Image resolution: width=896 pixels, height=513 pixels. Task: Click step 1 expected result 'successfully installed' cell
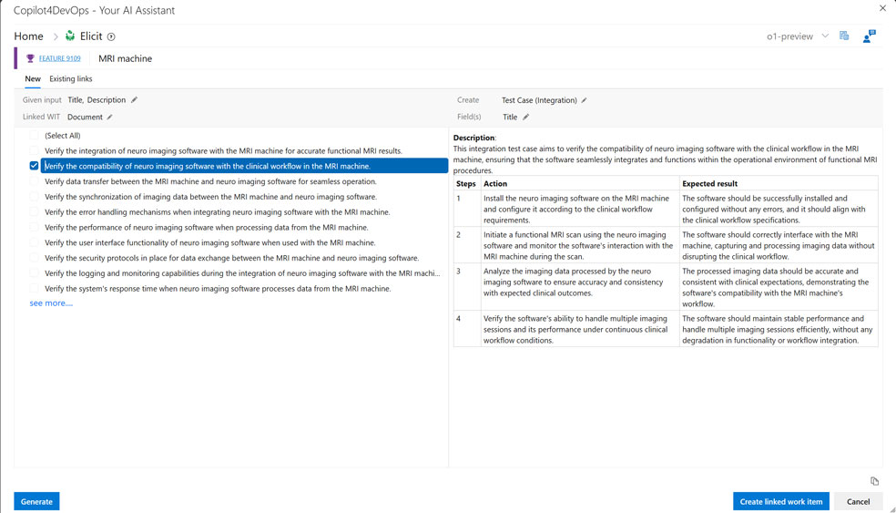click(779, 209)
